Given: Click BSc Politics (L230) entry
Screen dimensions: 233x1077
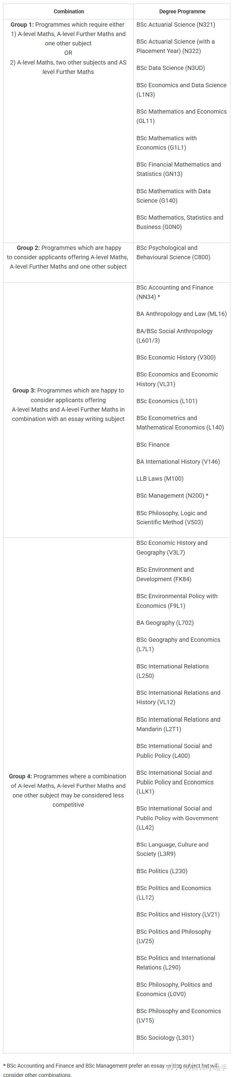Looking at the screenshot, I should click(162, 871).
